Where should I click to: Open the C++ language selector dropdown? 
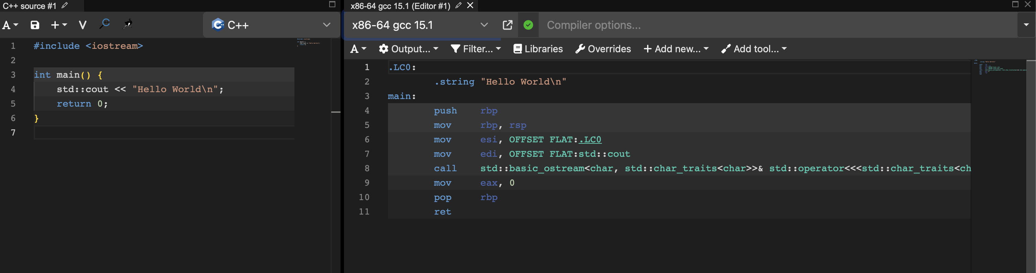pyautogui.click(x=271, y=25)
